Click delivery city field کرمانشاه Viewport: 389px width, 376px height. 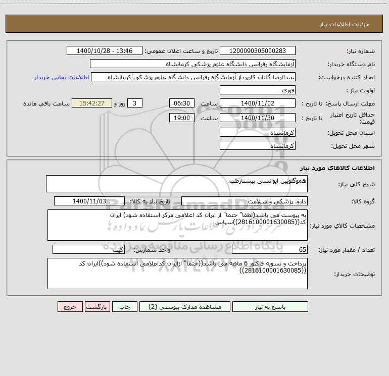tap(258, 145)
